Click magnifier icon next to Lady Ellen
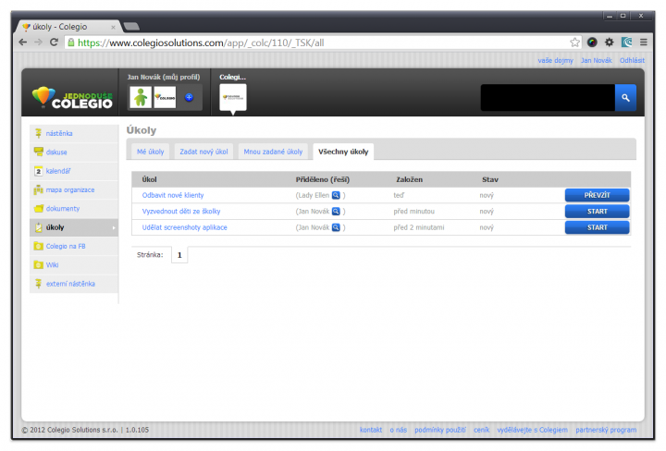 337,195
